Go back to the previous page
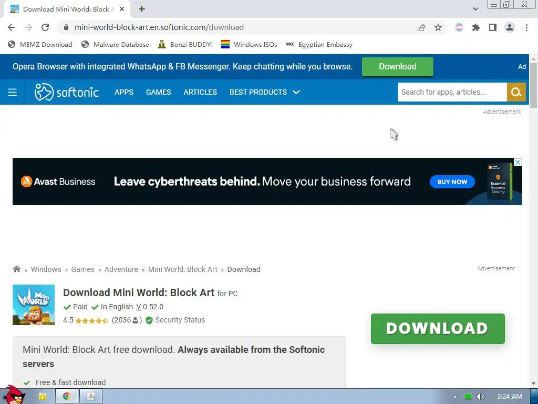The image size is (538, 404). coord(12,27)
